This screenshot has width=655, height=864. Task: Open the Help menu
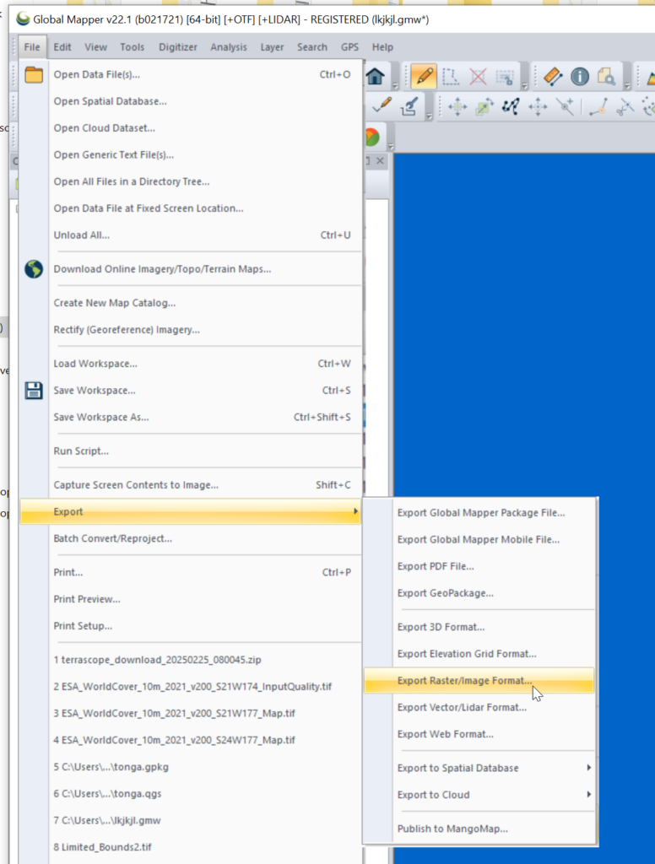[382, 47]
